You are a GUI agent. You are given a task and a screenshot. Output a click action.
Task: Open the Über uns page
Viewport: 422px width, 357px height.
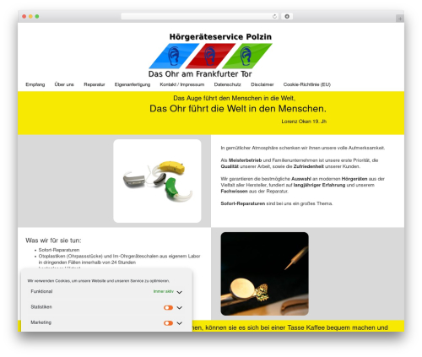[64, 84]
